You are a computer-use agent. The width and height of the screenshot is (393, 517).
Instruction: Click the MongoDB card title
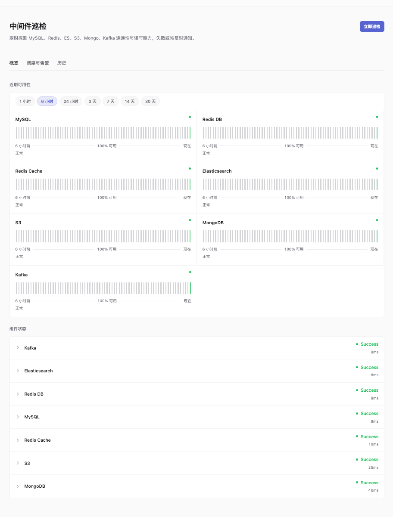coord(213,223)
